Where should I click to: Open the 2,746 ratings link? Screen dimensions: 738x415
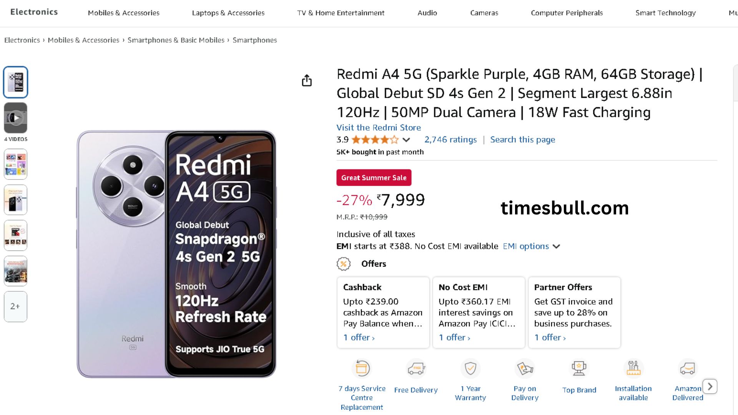(x=450, y=139)
